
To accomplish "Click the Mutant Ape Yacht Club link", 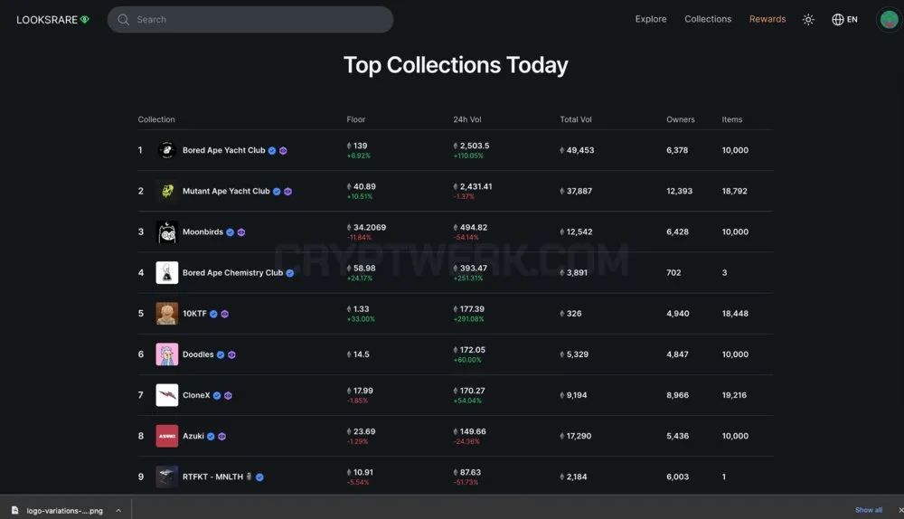I will click(x=226, y=191).
